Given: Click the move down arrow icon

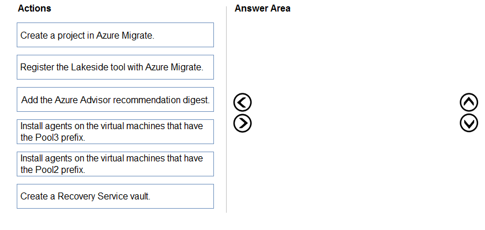Looking at the screenshot, I should click(469, 123).
